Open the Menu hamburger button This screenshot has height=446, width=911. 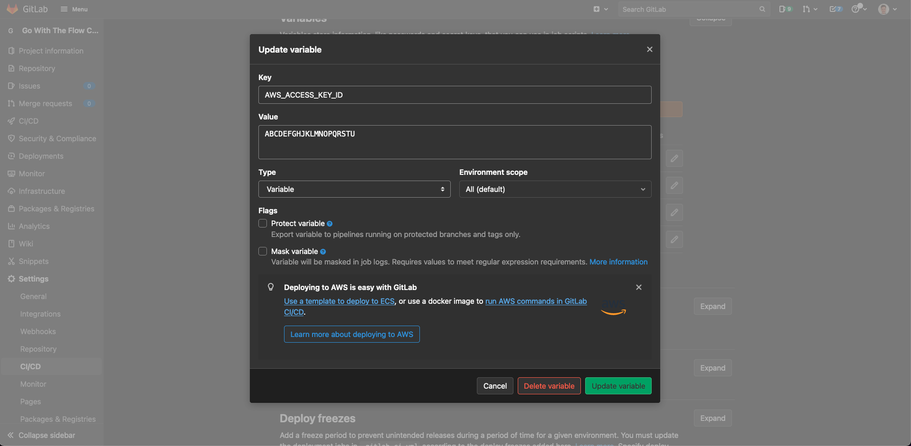(74, 9)
